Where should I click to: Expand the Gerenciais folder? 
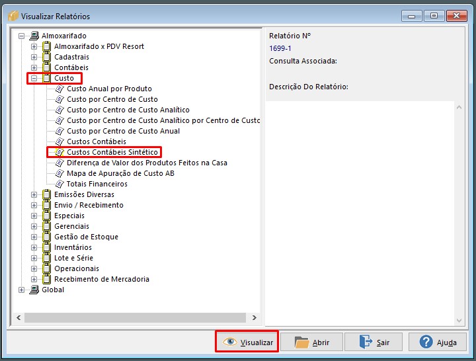[x=34, y=227]
